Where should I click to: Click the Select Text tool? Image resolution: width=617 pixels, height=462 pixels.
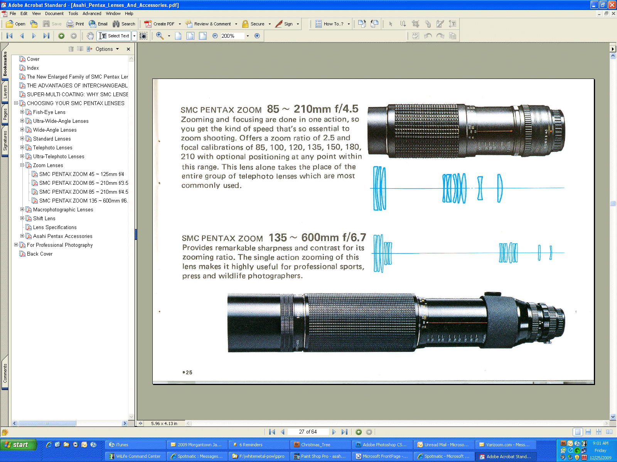click(114, 36)
